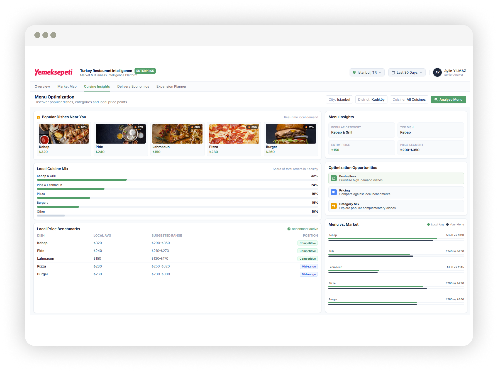
Task: Click the Bestsellers chart icon
Action: click(x=334, y=178)
